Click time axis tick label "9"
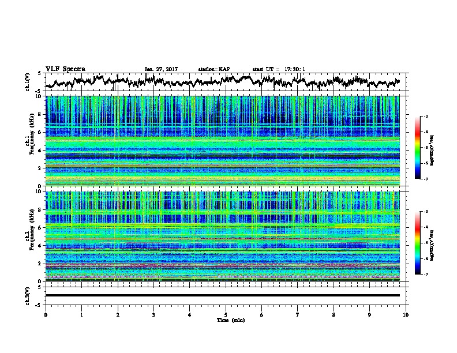 (369, 315)
